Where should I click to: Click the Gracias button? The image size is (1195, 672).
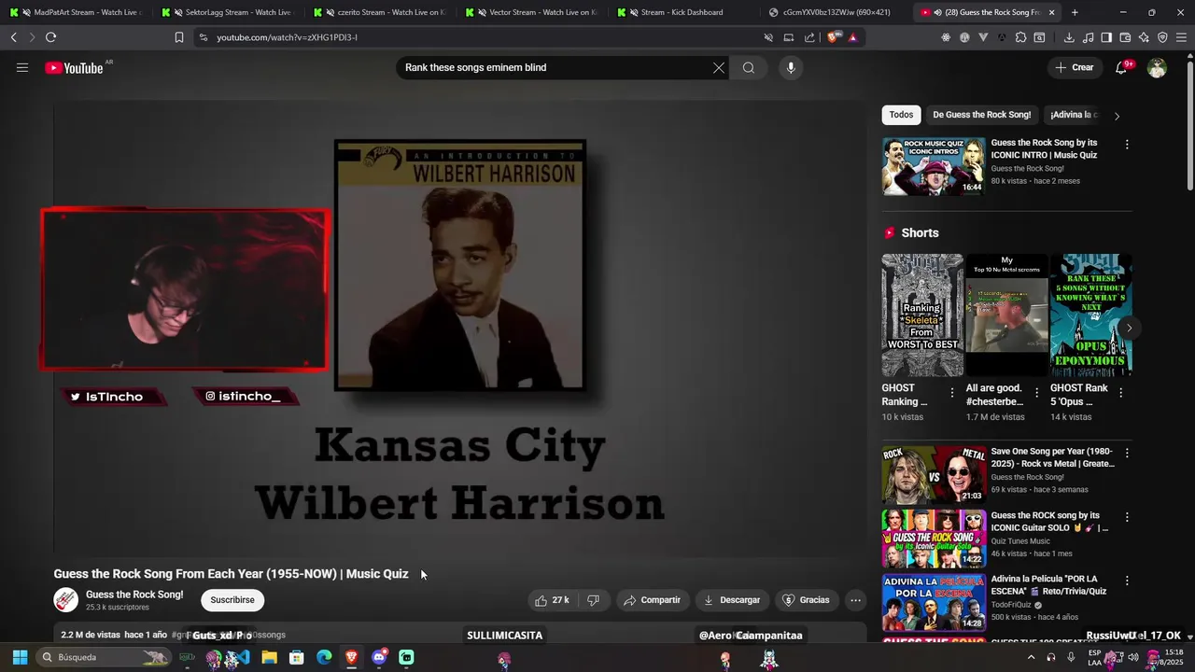point(806,600)
